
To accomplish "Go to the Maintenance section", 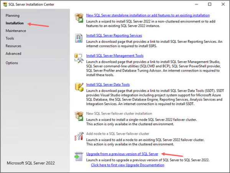I will tap(16, 31).
